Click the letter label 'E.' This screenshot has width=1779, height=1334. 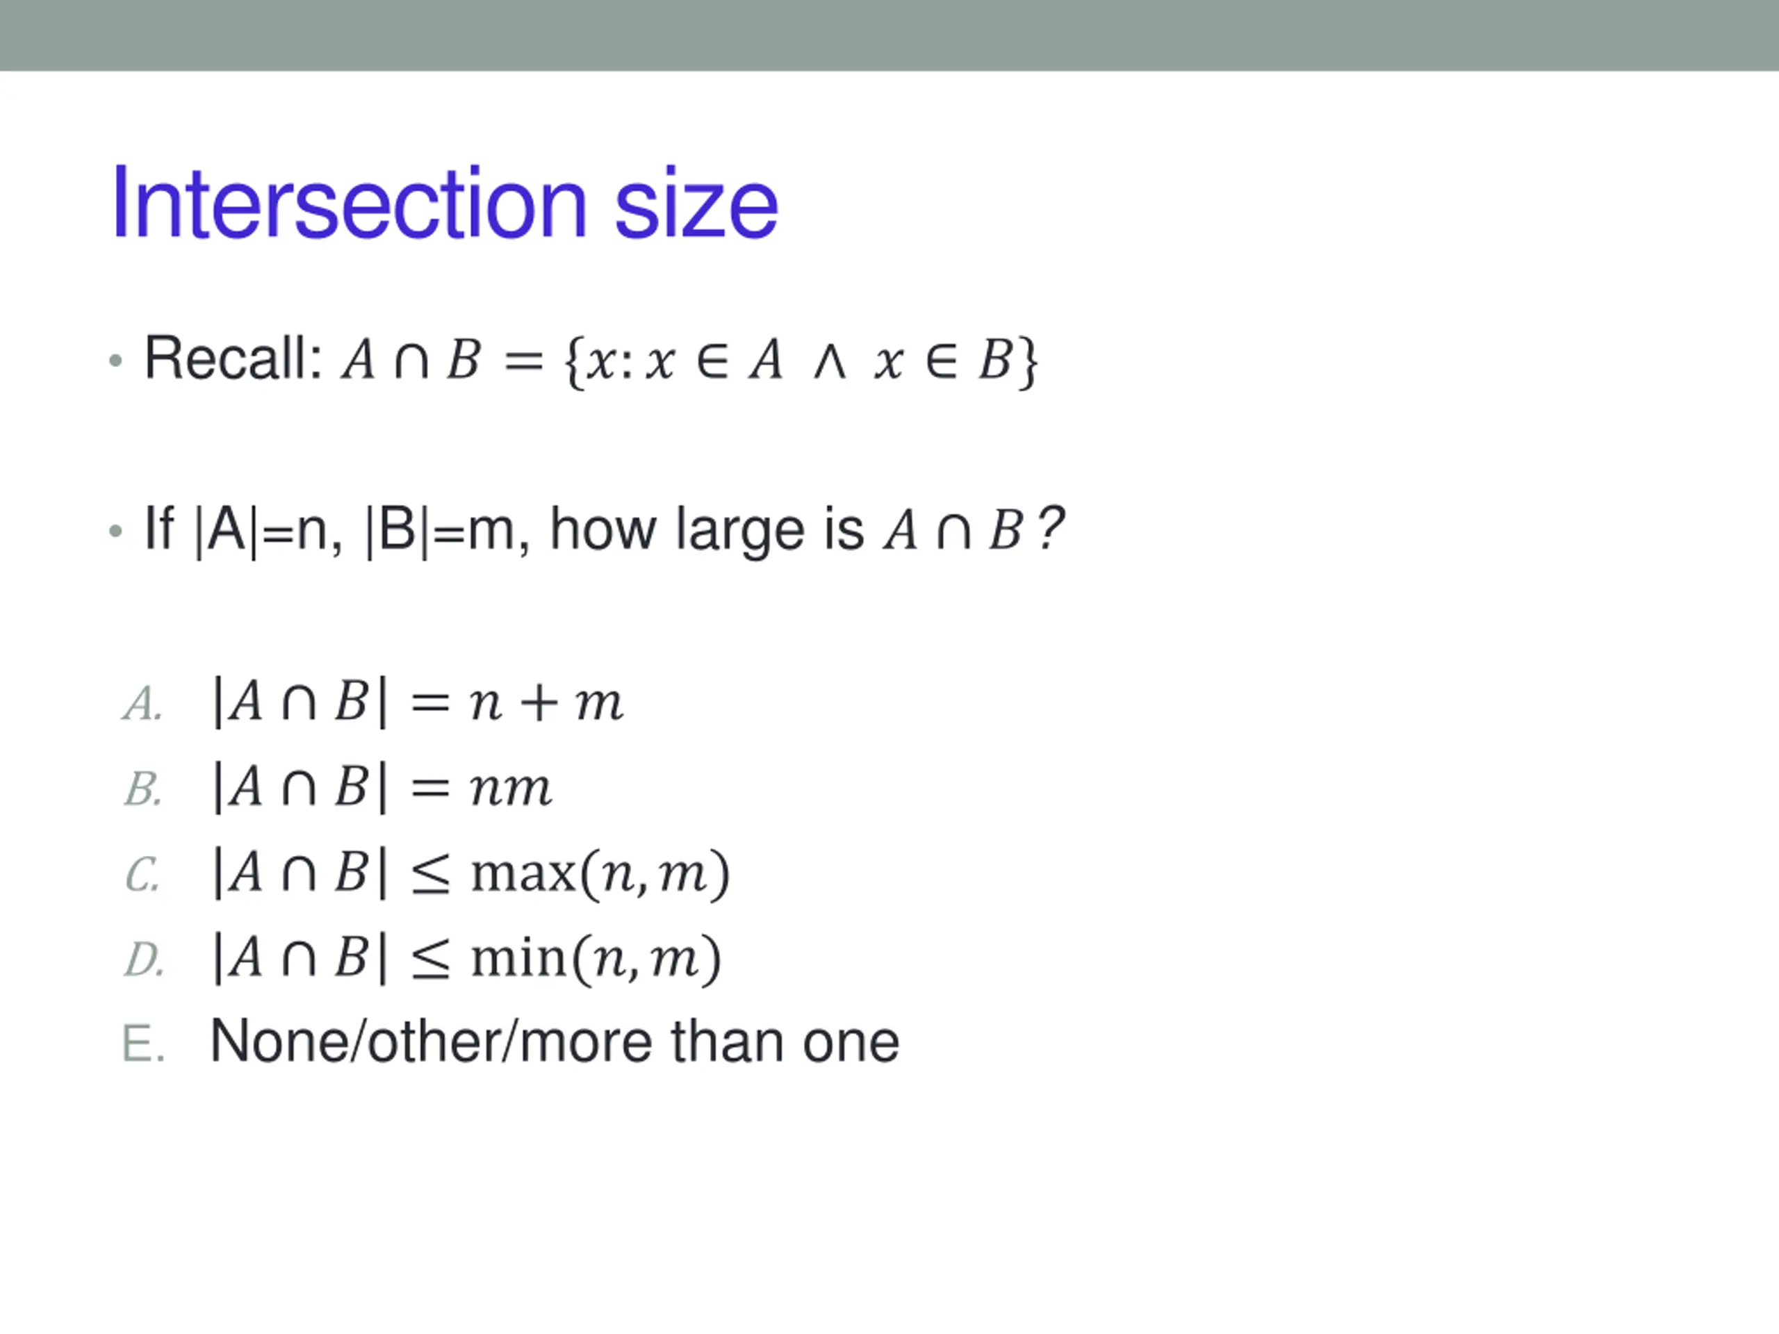tap(143, 1044)
